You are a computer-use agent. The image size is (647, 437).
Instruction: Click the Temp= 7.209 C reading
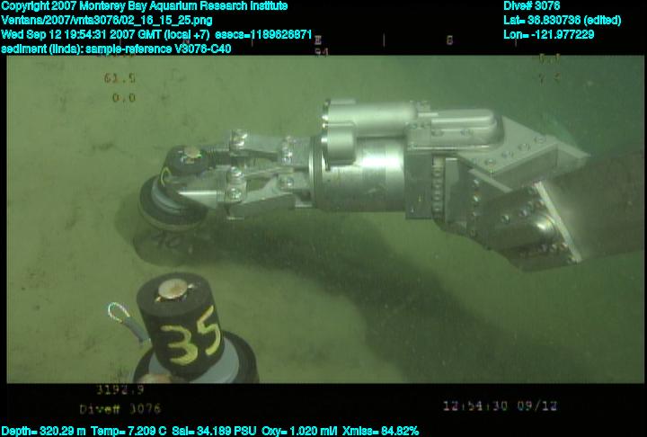pos(129,432)
